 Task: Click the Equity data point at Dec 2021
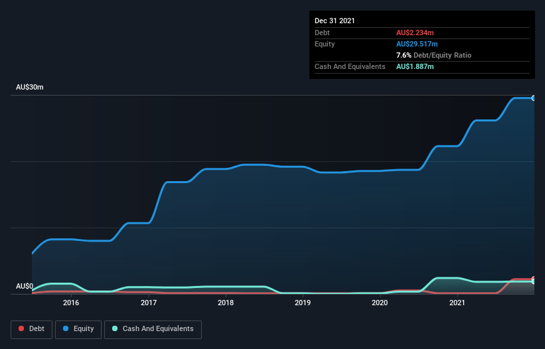(x=533, y=98)
